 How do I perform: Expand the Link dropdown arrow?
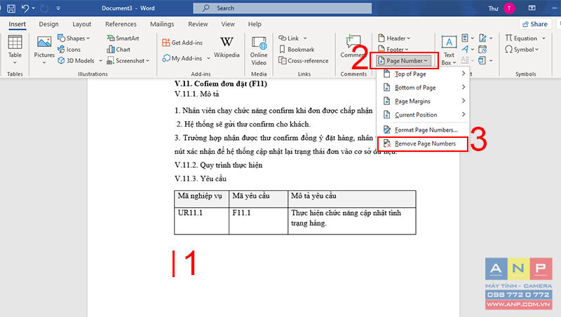305,38
